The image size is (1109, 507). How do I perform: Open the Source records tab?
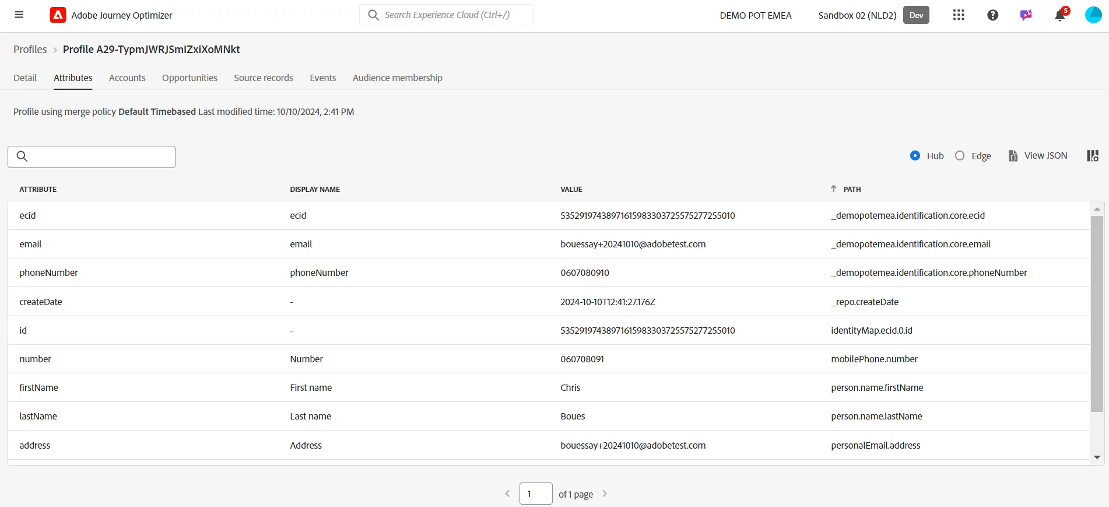pyautogui.click(x=264, y=78)
